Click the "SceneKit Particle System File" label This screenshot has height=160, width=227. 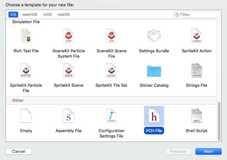click(69, 54)
